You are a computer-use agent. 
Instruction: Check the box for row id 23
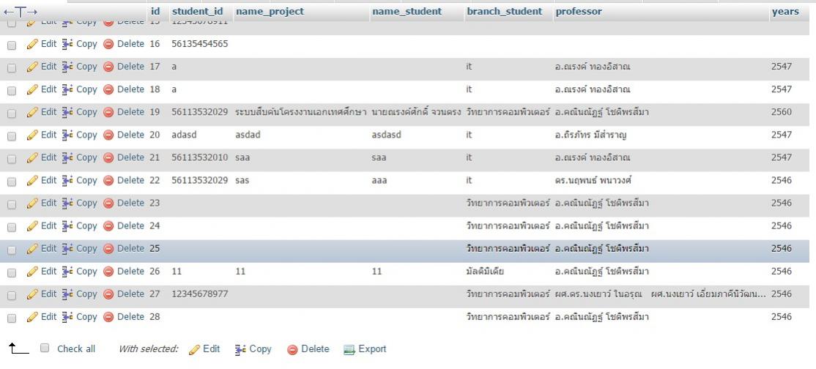point(12,204)
